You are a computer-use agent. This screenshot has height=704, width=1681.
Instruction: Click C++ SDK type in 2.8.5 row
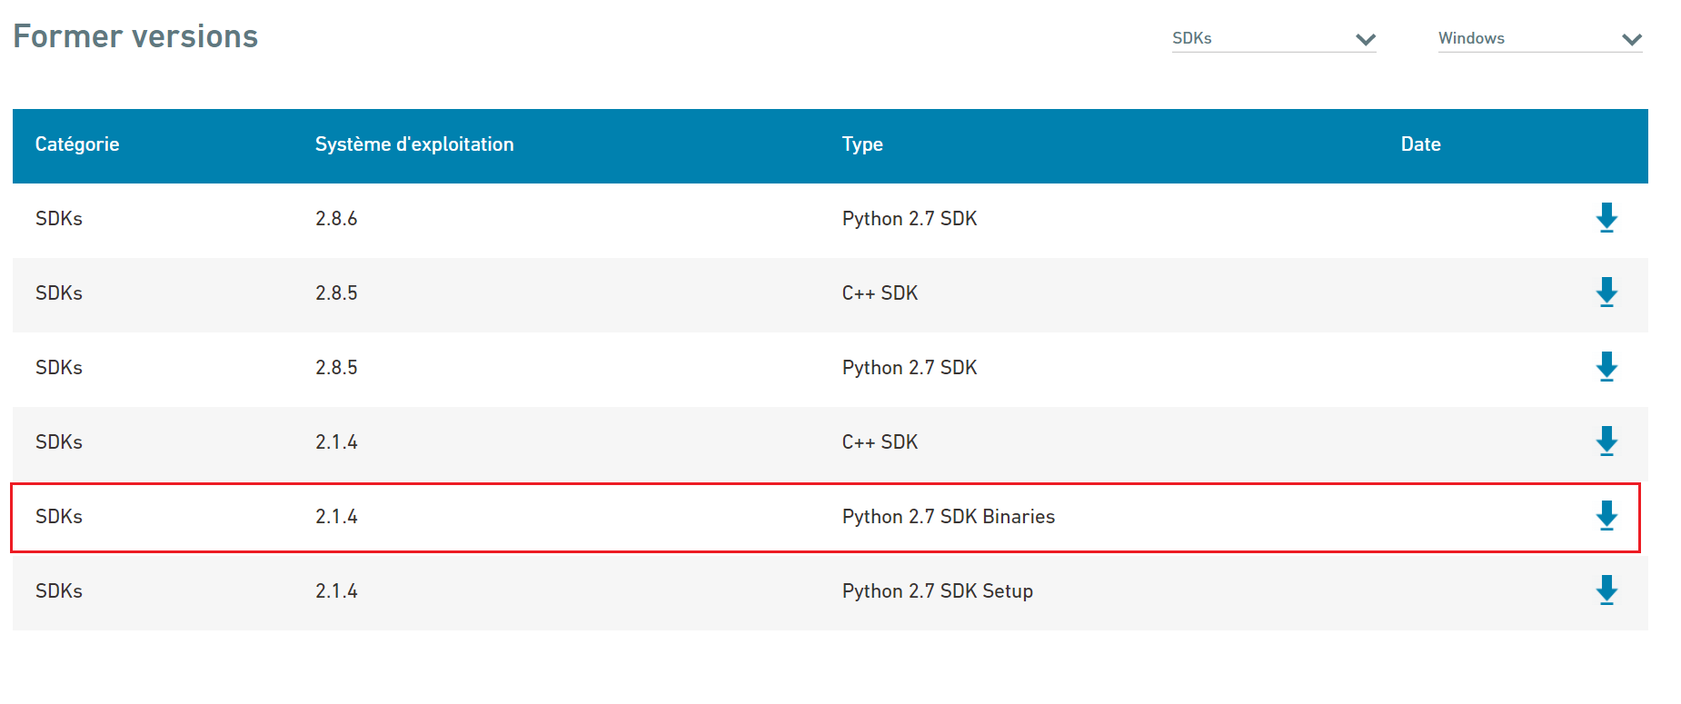pyautogui.click(x=880, y=293)
